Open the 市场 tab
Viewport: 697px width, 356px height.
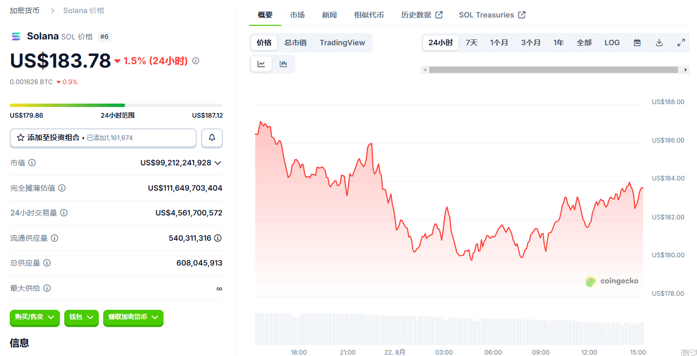(297, 15)
